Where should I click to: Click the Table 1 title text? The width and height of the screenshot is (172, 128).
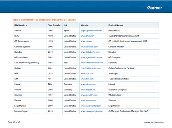(x=44, y=20)
